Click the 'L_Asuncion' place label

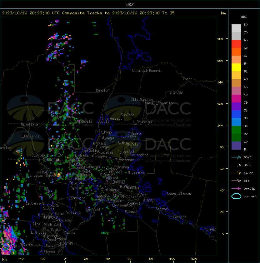(142, 122)
